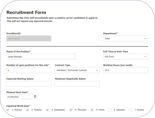This screenshot has width=155, height=118.
Task: Click the greyed-out DocuWareID field
Action: pyautogui.click(x=29, y=38)
